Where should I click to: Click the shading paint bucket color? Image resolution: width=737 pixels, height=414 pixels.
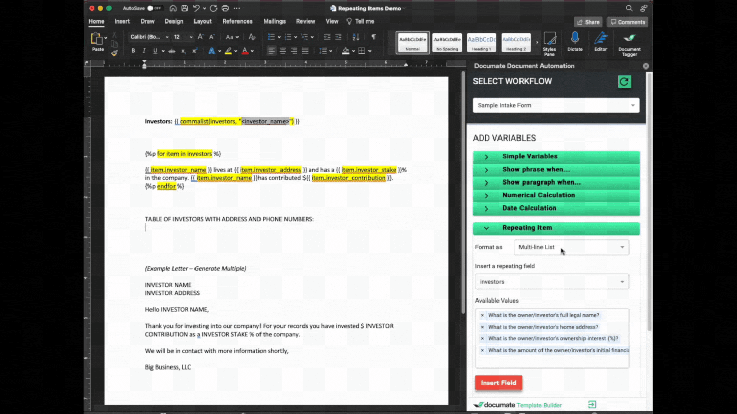[345, 51]
